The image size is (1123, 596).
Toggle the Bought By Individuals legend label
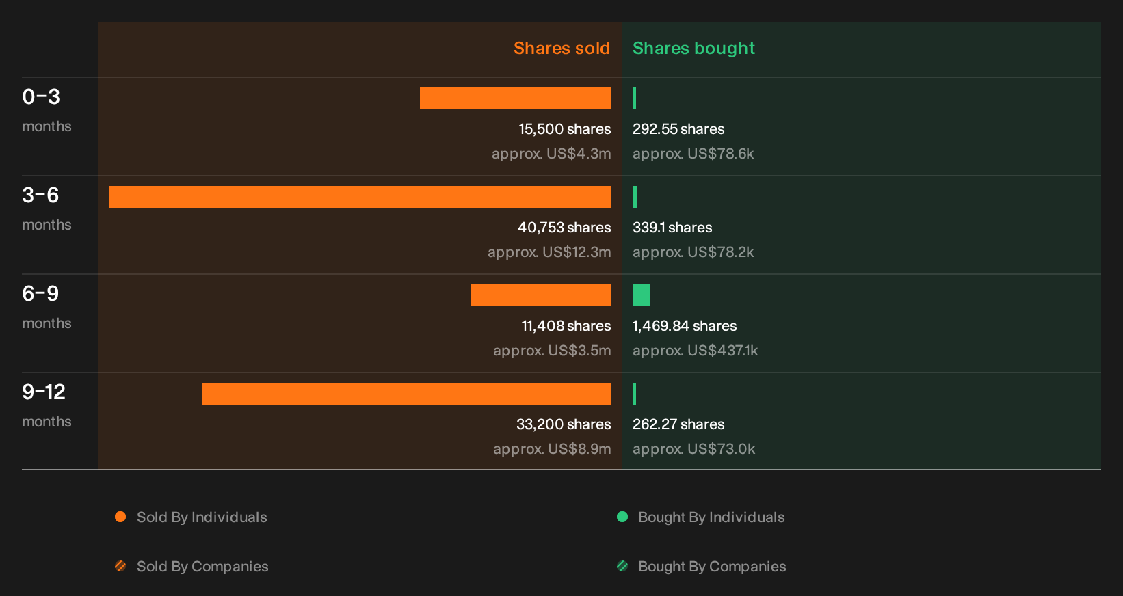pos(711,517)
